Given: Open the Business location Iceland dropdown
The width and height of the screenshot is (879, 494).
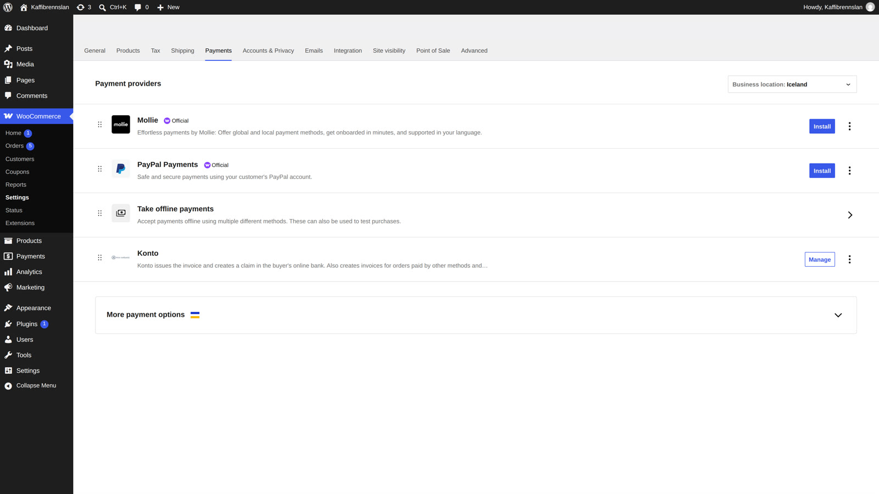Looking at the screenshot, I should (792, 85).
